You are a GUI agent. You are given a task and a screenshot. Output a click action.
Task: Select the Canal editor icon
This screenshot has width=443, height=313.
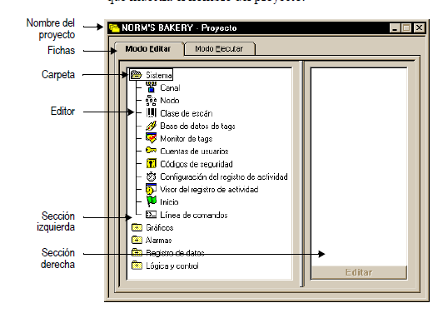(x=152, y=87)
